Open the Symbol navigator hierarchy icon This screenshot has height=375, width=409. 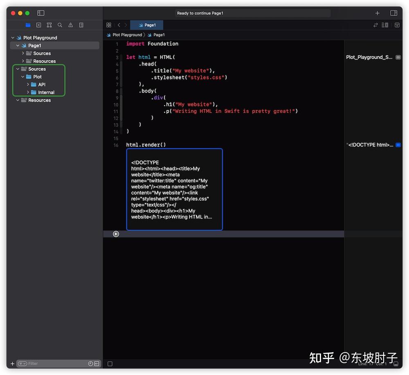[x=49, y=25]
